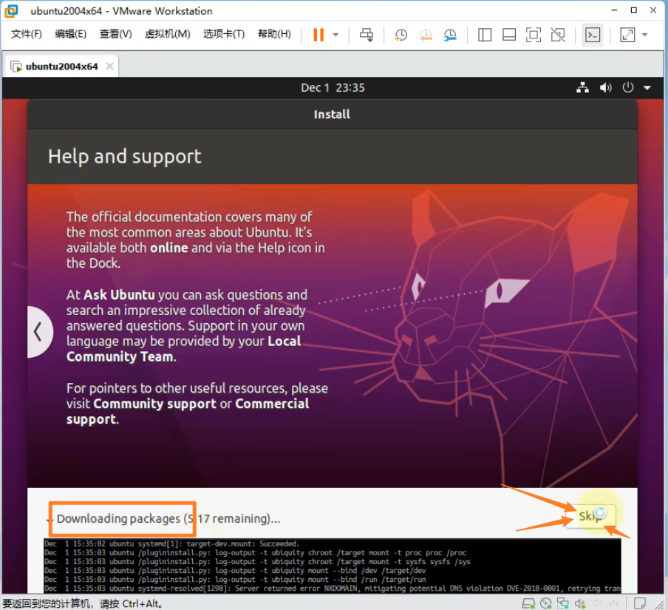Collapse the installer log details triangle
Image resolution: width=668 pixels, height=610 pixels.
tap(48, 520)
